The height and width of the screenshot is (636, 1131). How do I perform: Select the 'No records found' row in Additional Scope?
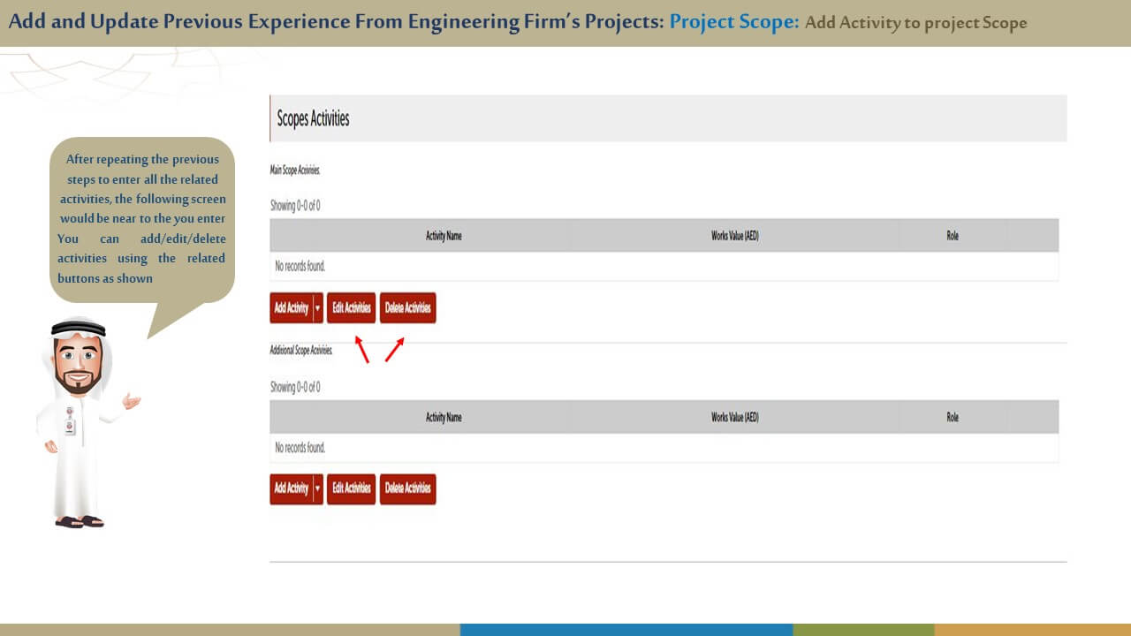663,448
